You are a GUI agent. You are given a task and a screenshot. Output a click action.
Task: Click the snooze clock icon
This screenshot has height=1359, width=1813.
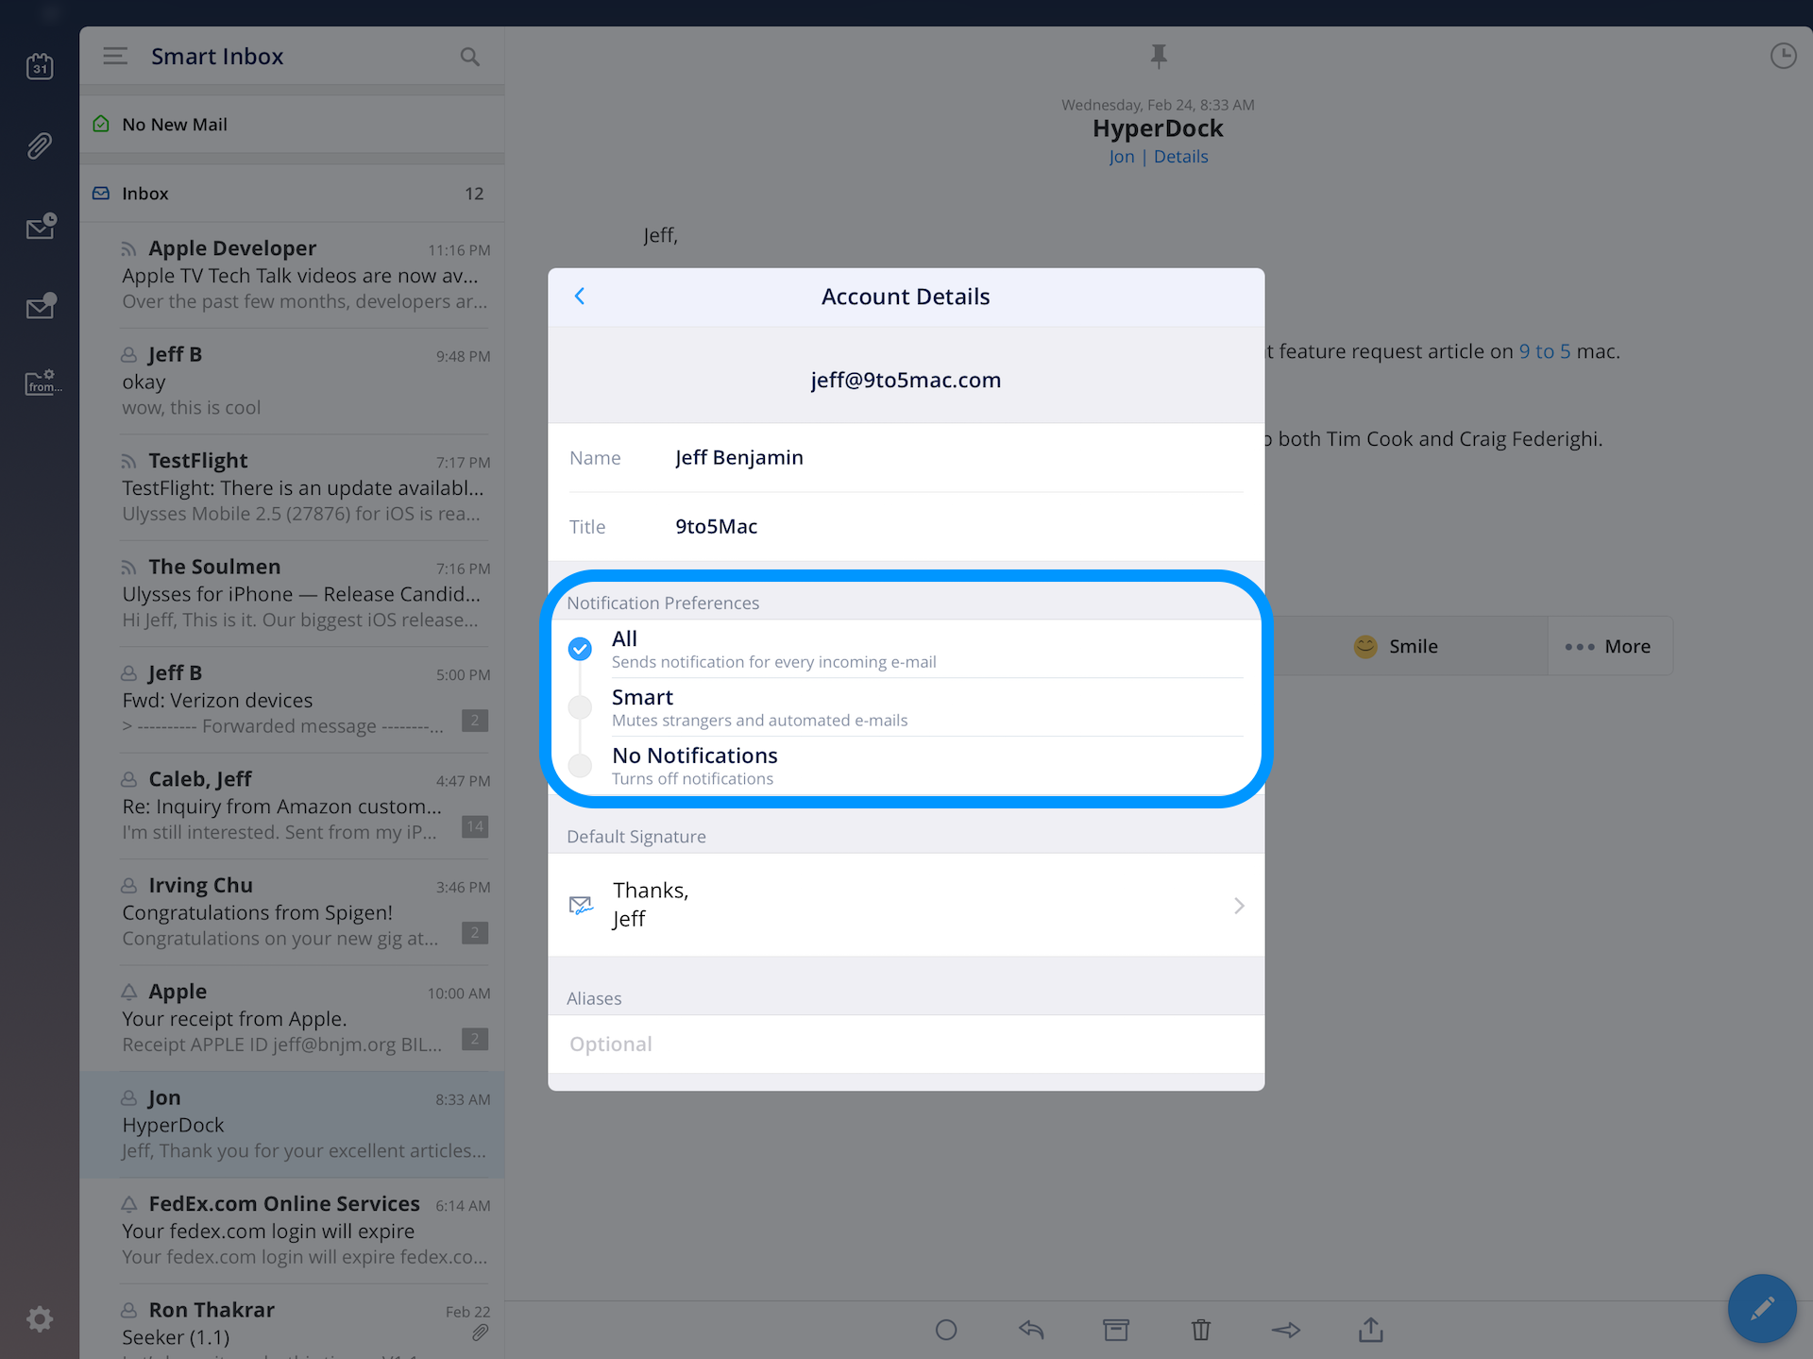pos(1783,57)
